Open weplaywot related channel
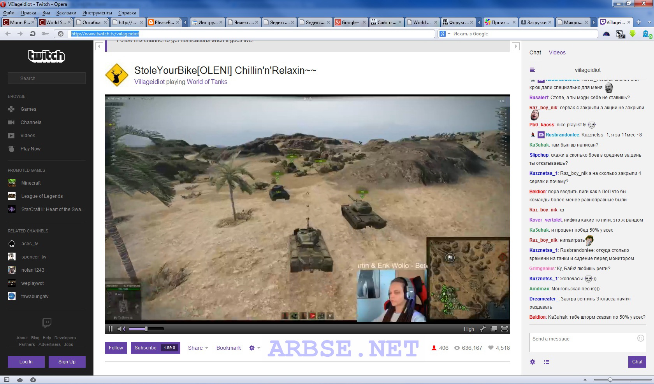The width and height of the screenshot is (654, 384). point(32,283)
